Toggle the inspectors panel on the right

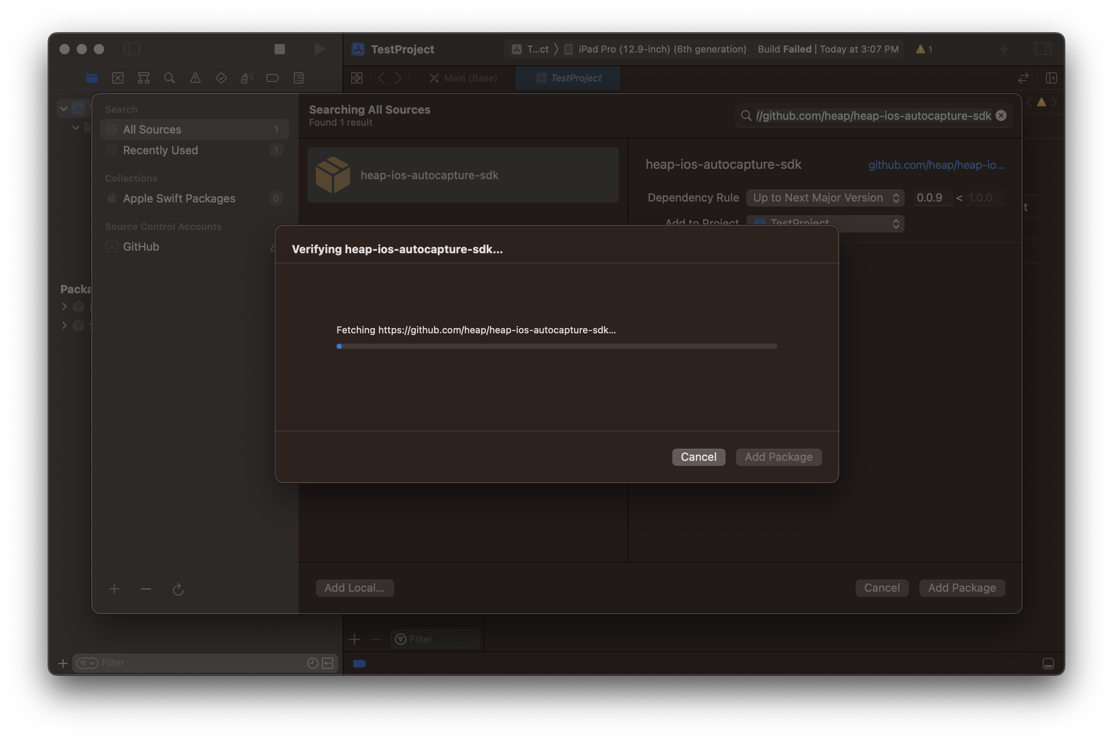(1043, 49)
